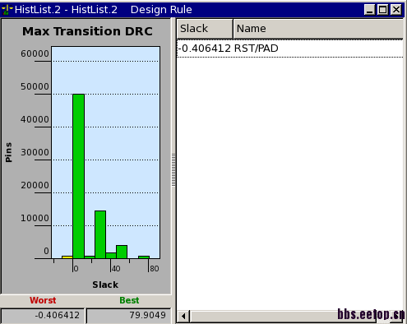Screen dimensions: 407x324
Task: Click the red Worst label
Action: pos(43,300)
